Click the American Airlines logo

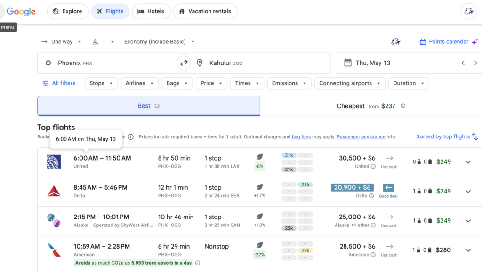point(54,250)
